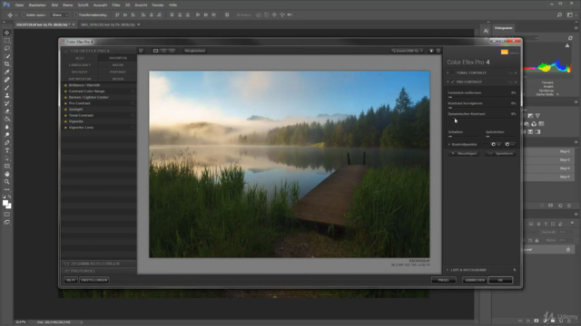581x326 pixels.
Task: Expand the Tonal Contrast filter section
Action: tap(448, 73)
